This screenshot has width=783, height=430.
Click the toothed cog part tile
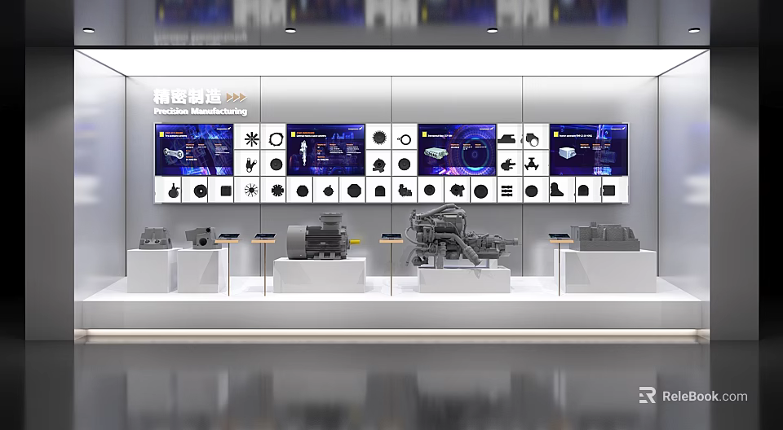(x=273, y=190)
